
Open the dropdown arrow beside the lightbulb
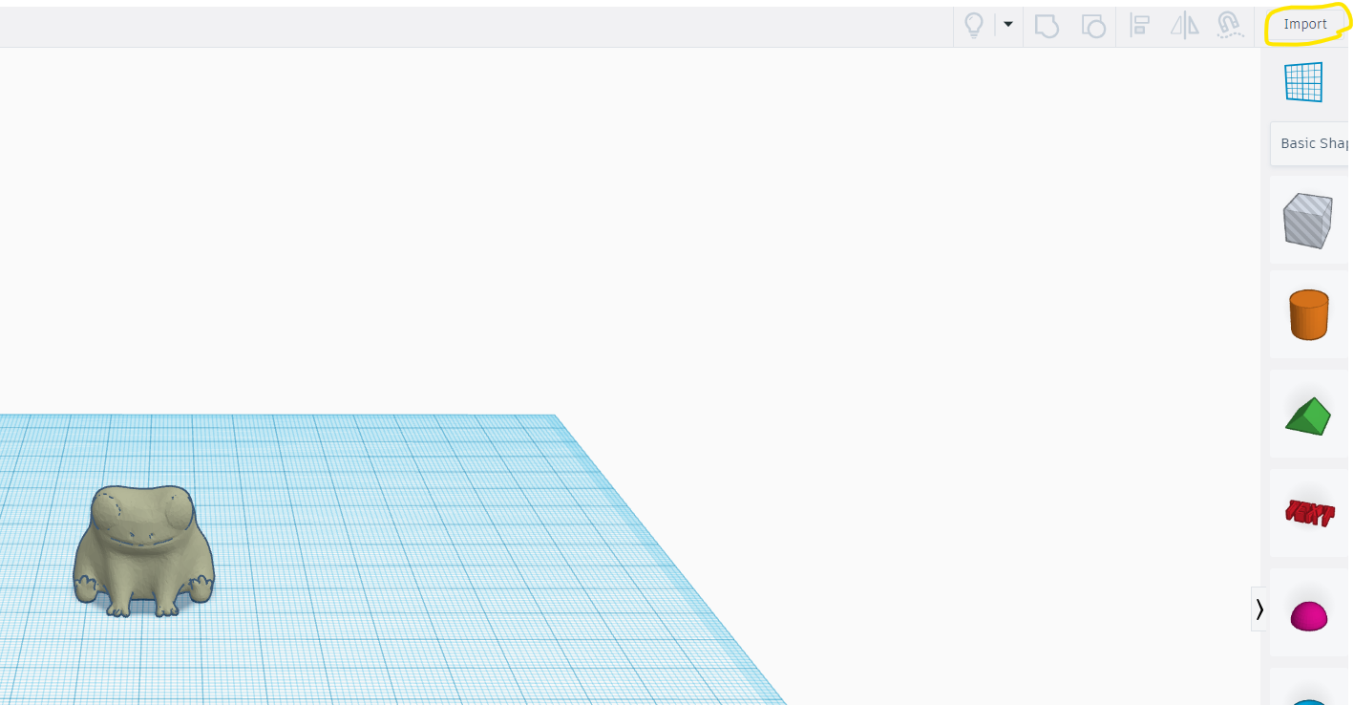(x=1007, y=24)
